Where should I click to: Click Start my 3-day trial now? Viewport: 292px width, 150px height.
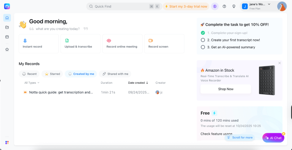tap(186, 7)
